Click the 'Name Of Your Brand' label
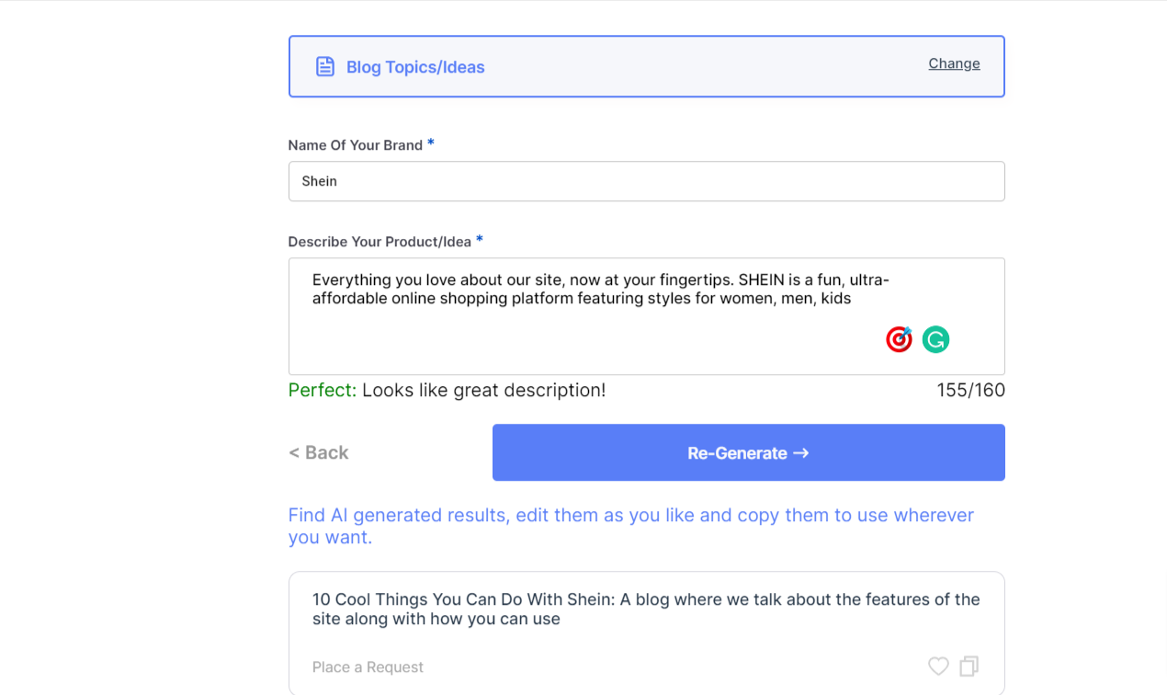 point(355,145)
